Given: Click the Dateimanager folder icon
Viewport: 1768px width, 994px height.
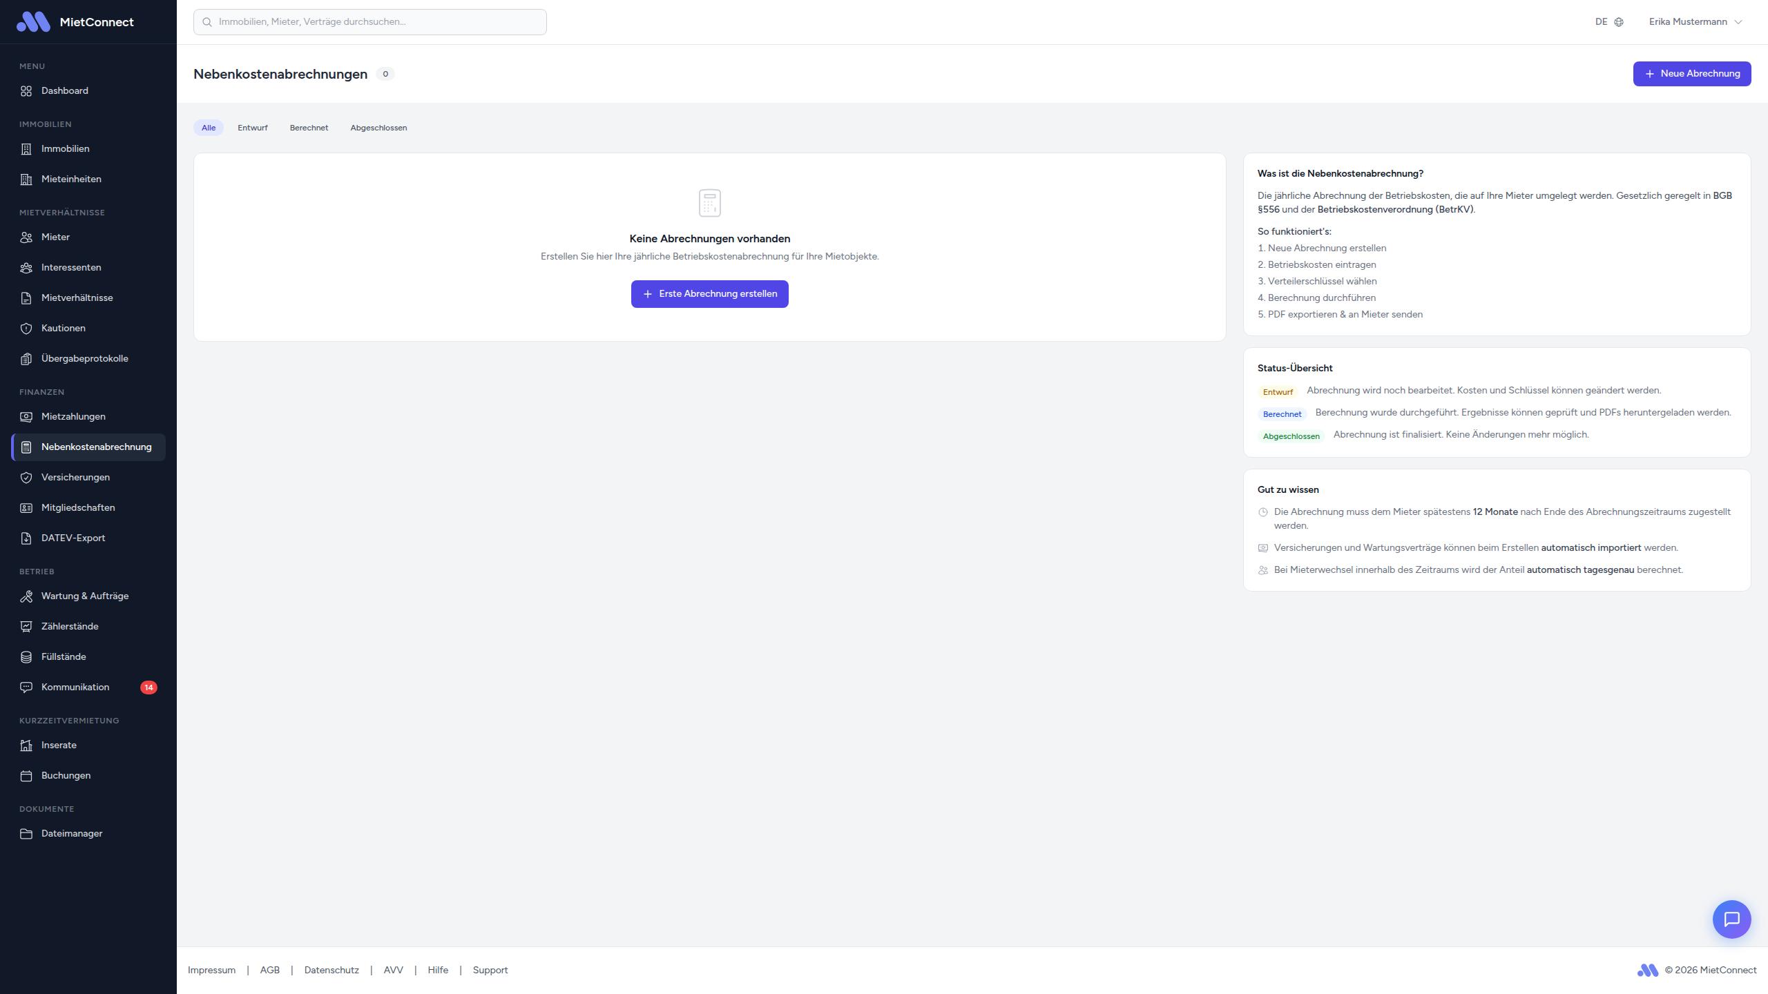Looking at the screenshot, I should [26, 833].
